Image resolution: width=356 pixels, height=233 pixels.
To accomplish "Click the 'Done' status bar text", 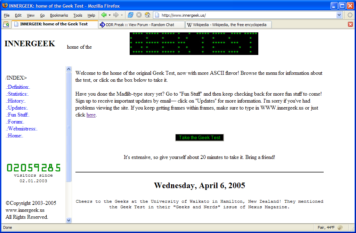I will [8, 227].
